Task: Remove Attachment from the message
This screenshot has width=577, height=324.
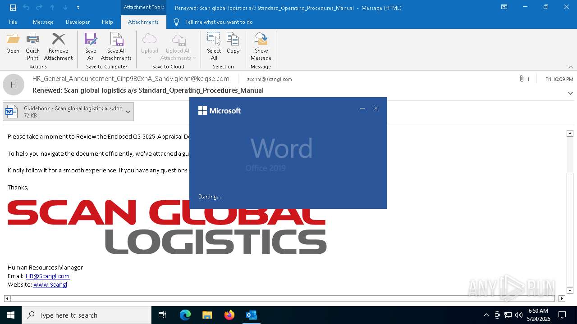Action: click(58, 46)
